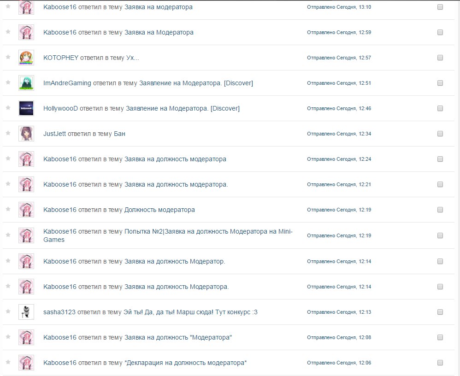Tick the checkbox for the 13:10 notification

coord(440,7)
